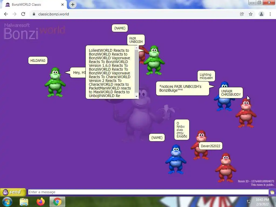Viewport: 276px width, 207px height.
Task: Select the BonziWORLD Classic tab
Action: (x=33, y=5)
